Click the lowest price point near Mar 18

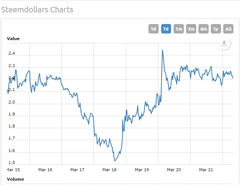115,161
